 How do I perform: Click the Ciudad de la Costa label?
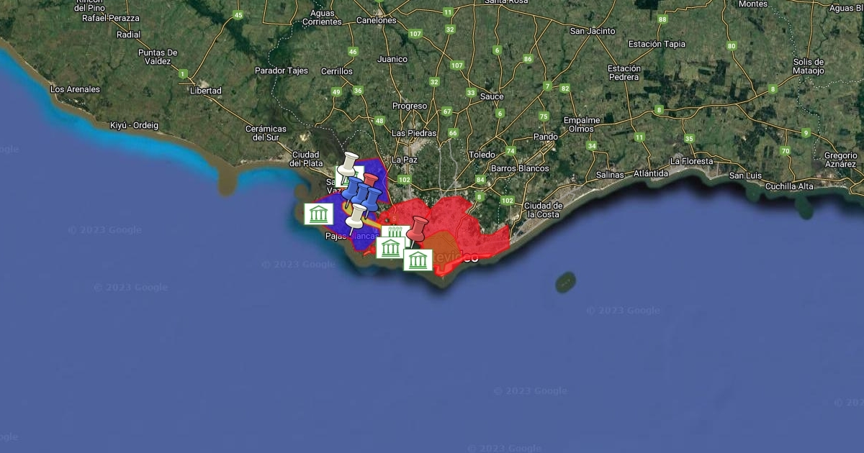[544, 210]
